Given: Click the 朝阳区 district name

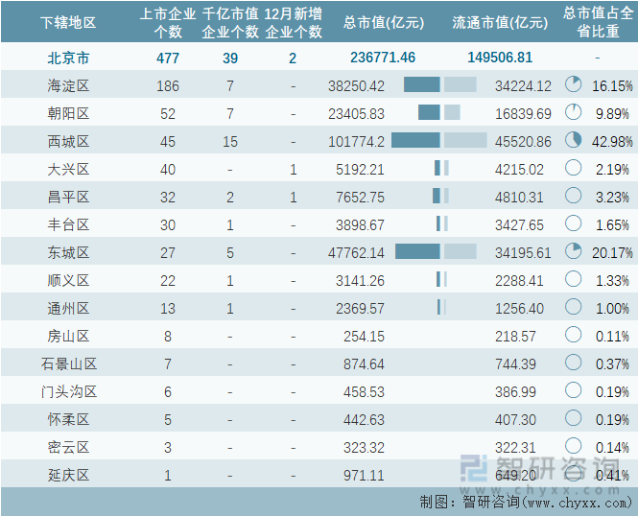Looking at the screenshot, I should 68,113.
